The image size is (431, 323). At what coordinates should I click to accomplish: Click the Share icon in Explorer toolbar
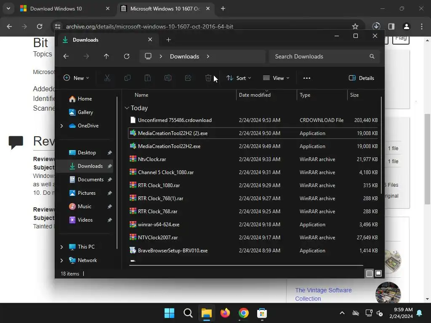tap(188, 78)
